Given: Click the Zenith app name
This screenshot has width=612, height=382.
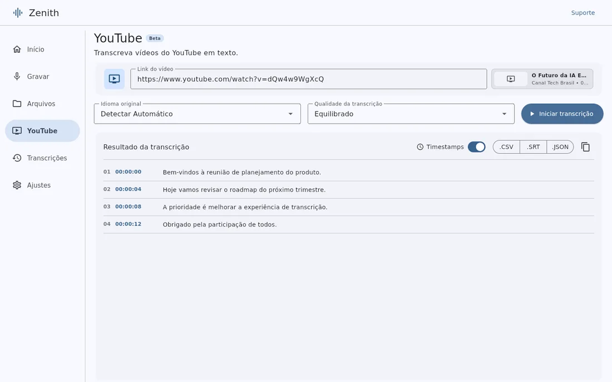Looking at the screenshot, I should click(44, 13).
